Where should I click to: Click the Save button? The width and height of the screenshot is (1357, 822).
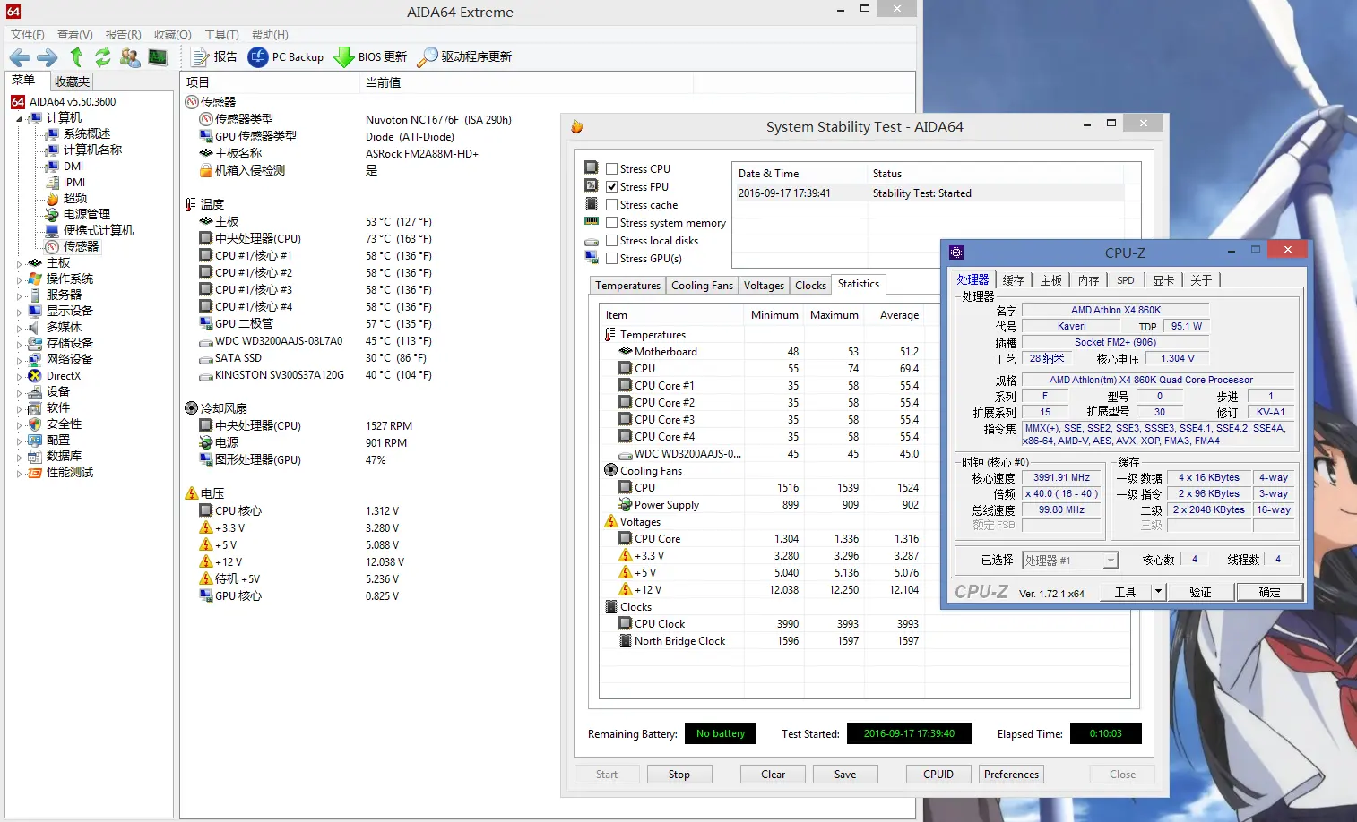point(845,775)
